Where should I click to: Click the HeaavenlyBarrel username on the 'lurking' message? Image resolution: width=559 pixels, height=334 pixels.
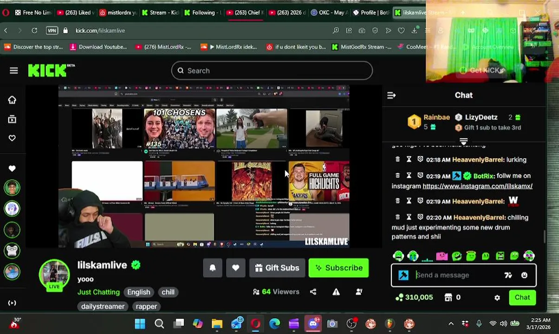pos(478,160)
